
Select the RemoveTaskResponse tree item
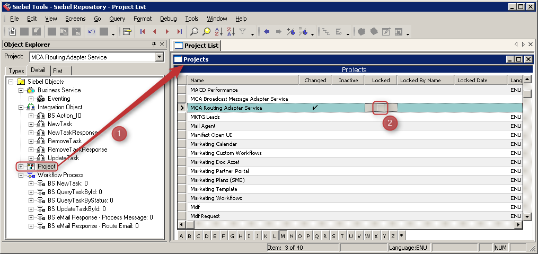click(x=77, y=150)
